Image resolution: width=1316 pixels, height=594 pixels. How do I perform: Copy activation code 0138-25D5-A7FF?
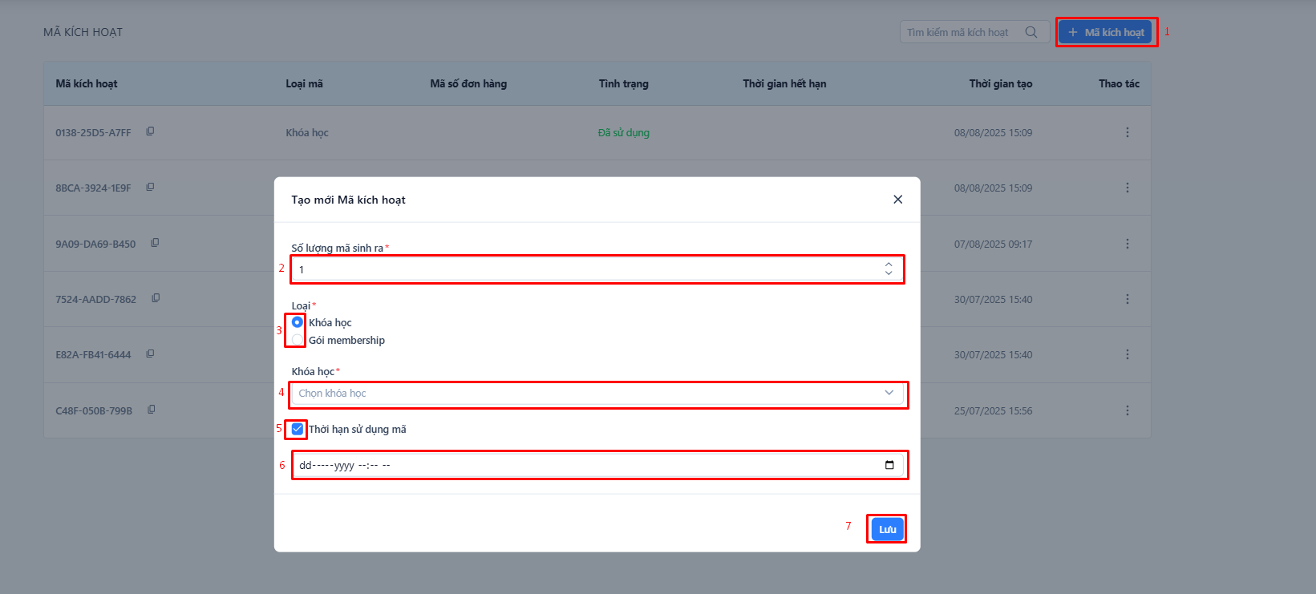point(150,131)
